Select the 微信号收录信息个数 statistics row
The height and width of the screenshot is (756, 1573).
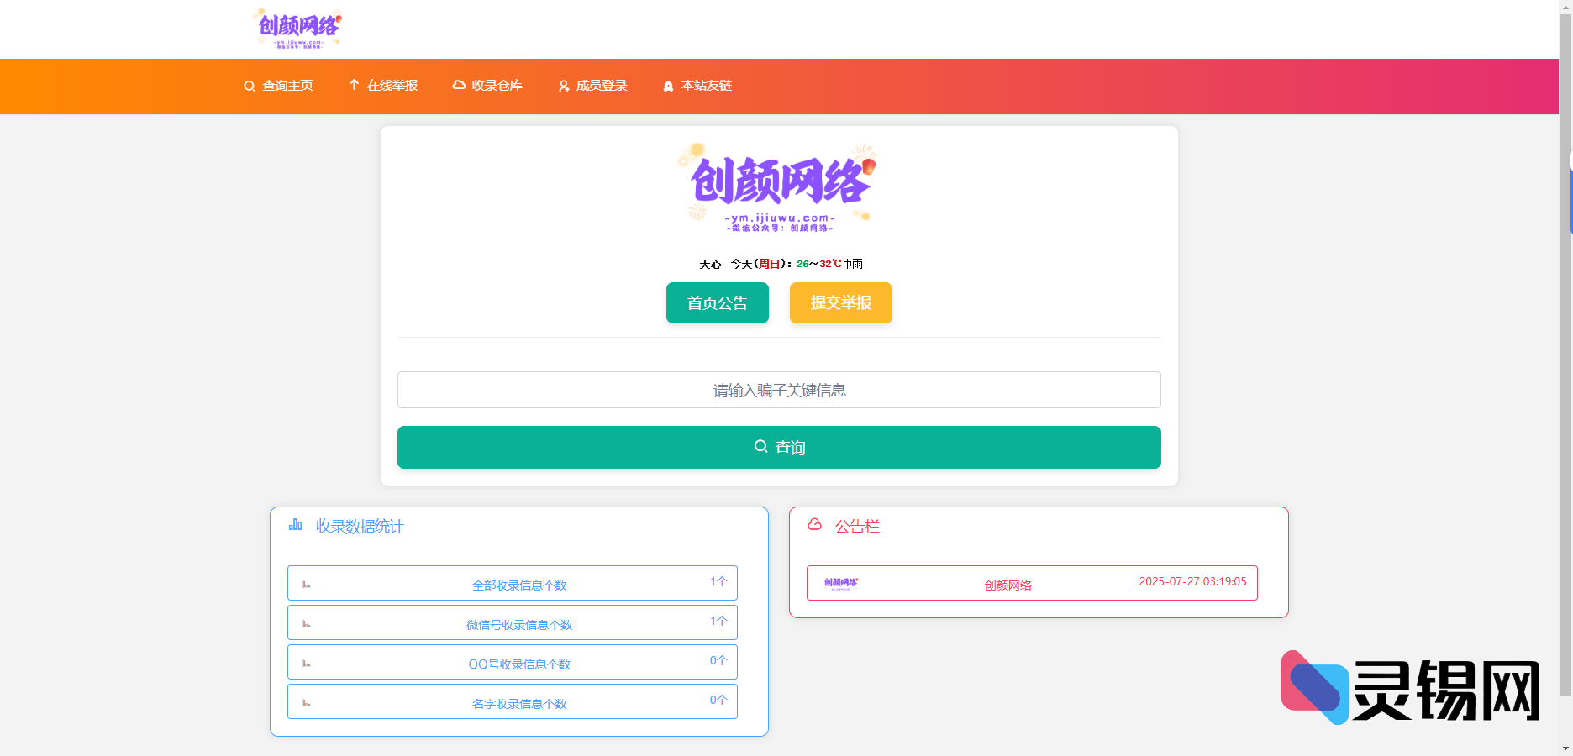pyautogui.click(x=513, y=623)
